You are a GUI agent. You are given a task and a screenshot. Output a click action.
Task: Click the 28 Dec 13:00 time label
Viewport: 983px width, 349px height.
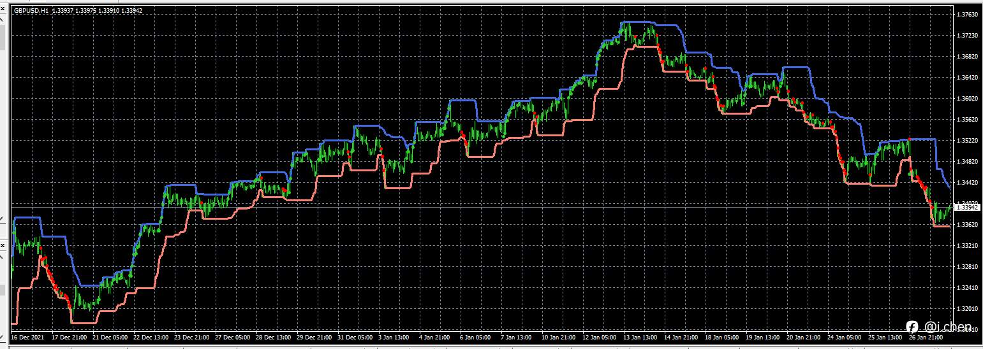click(273, 337)
